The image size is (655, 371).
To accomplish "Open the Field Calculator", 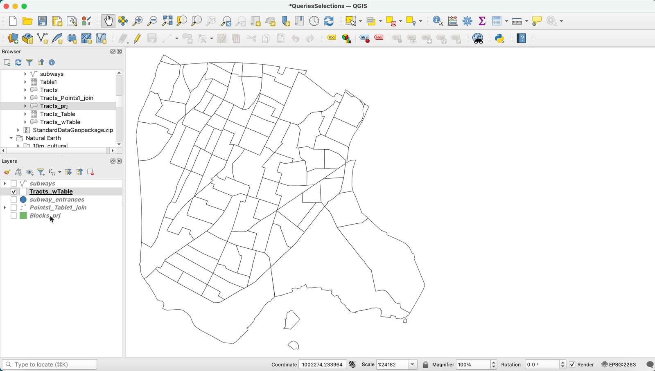I will (453, 21).
